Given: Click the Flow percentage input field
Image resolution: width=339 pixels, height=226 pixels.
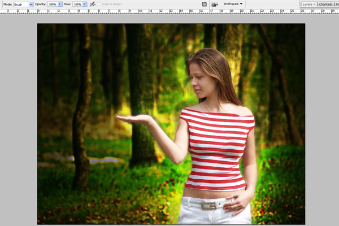Looking at the screenshot, I should coord(77,4).
